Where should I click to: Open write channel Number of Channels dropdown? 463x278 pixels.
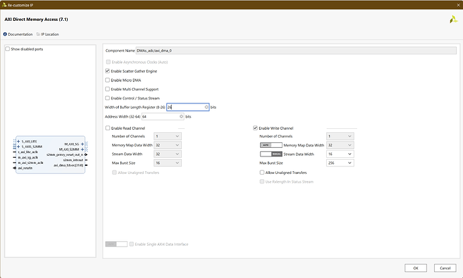tap(340, 136)
